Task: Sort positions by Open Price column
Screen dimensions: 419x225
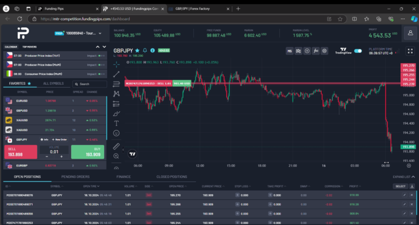Action: 177,186
